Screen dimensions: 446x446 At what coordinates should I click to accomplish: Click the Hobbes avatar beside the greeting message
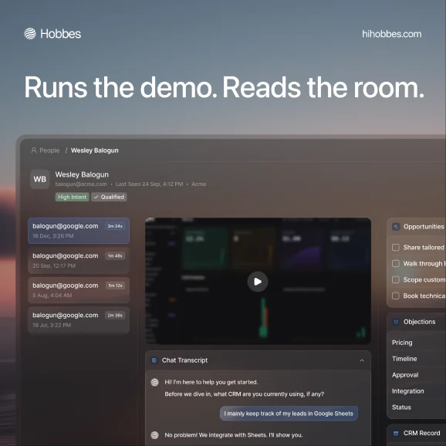point(154,382)
